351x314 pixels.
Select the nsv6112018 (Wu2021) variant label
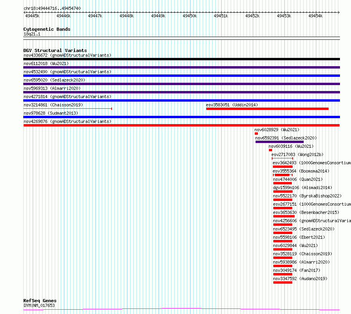point(46,63)
